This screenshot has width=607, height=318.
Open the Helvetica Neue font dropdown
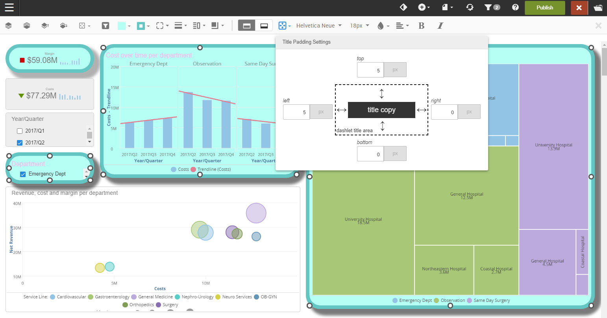point(319,26)
